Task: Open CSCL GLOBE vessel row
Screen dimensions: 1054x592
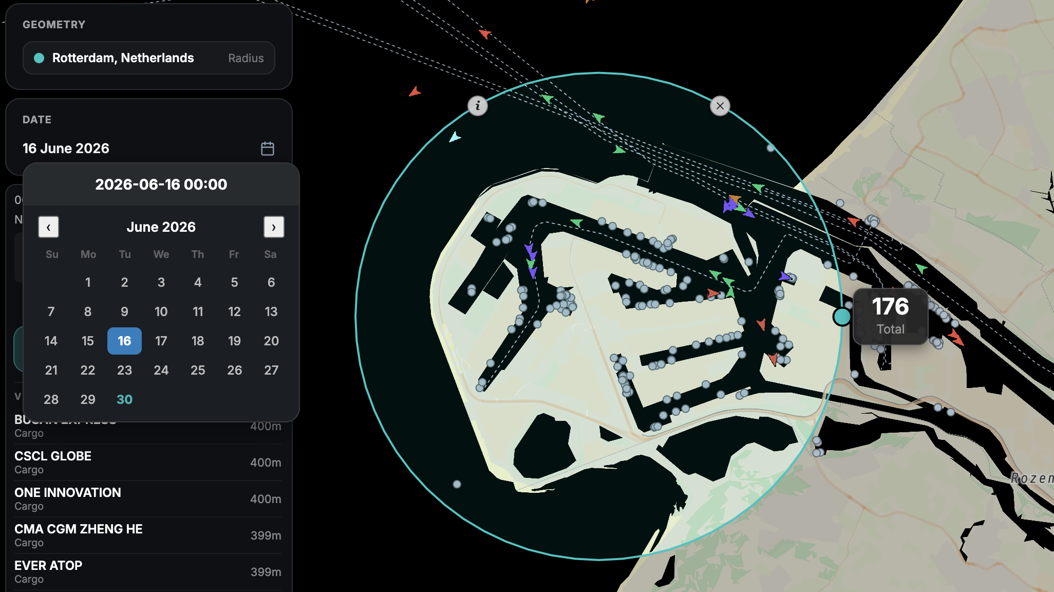Action: (148, 462)
